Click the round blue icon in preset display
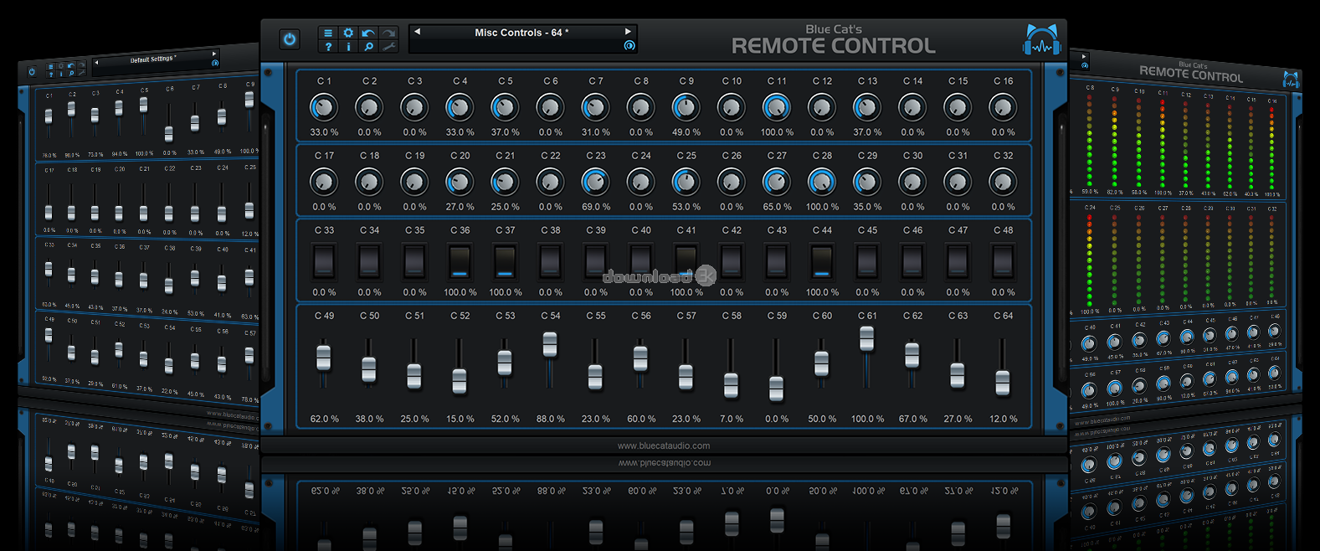Screen dimensions: 1320x551 point(629,46)
